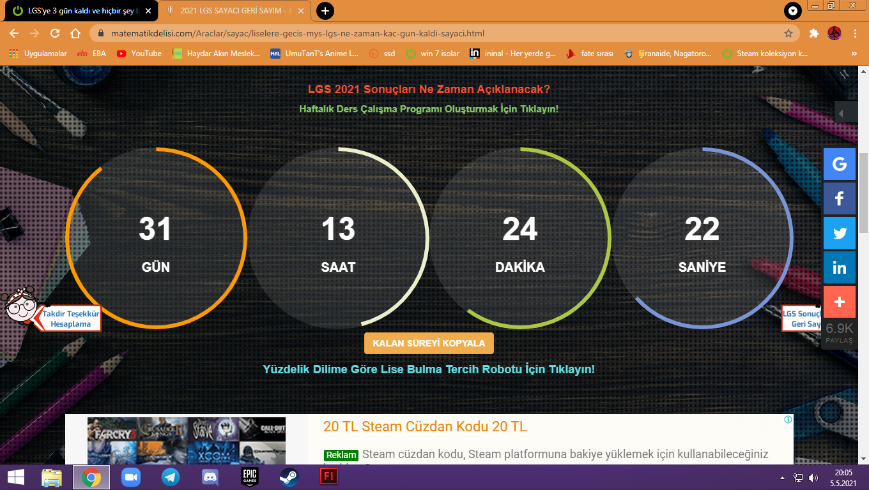
Task: Open File Explorer from taskbar
Action: 52,477
